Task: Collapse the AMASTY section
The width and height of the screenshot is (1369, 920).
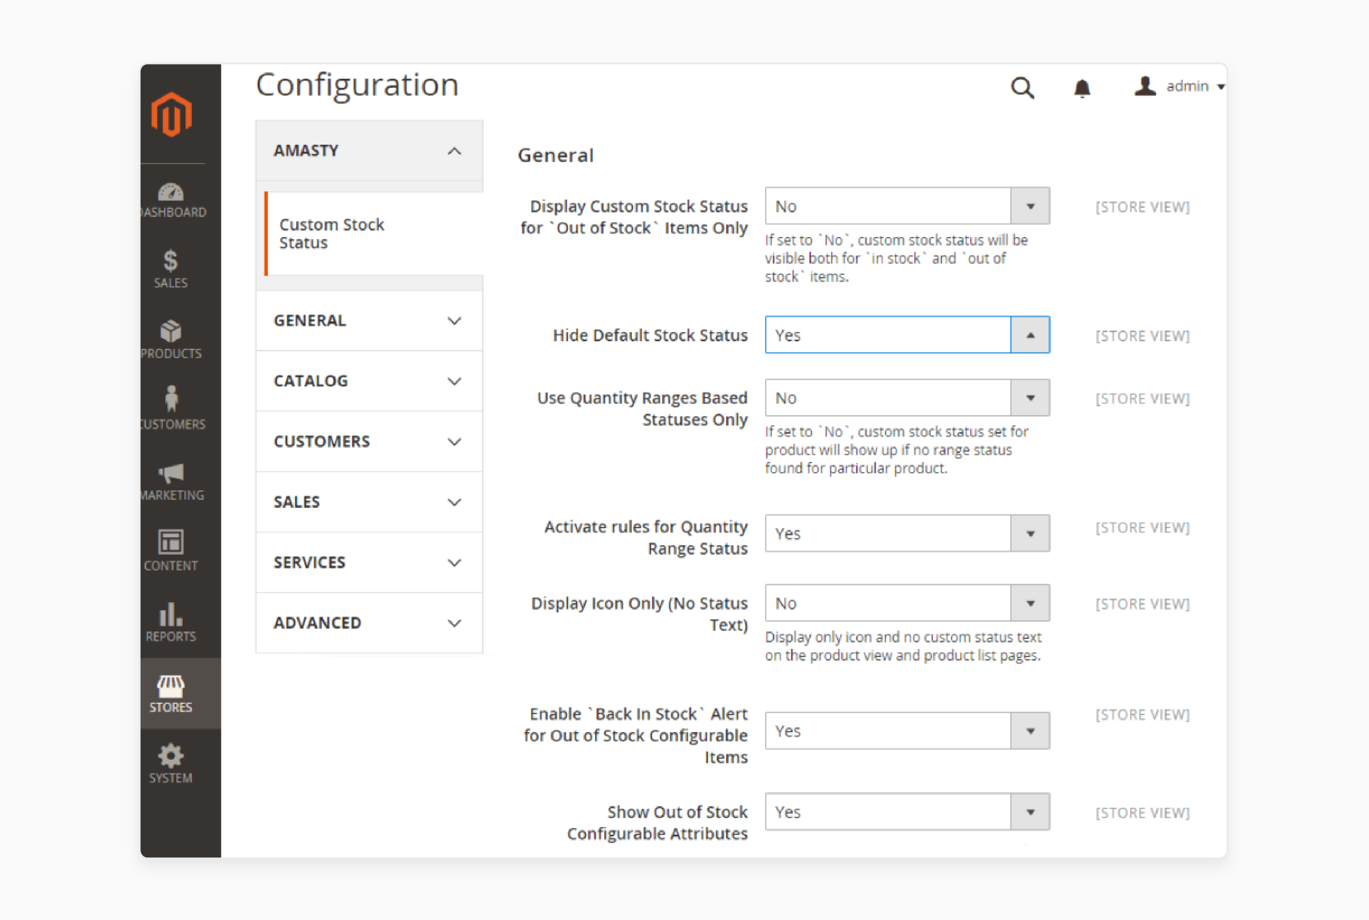Action: pyautogui.click(x=369, y=151)
